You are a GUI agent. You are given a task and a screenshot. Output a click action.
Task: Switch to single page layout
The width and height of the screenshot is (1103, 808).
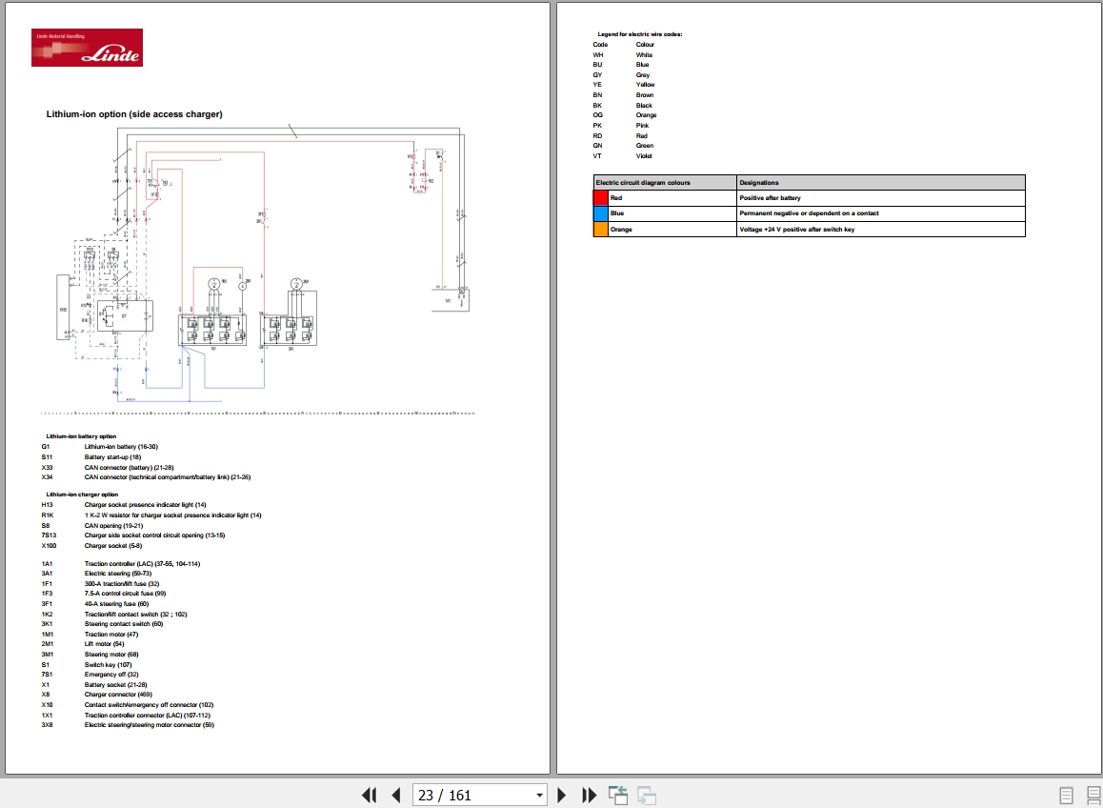pyautogui.click(x=1066, y=796)
